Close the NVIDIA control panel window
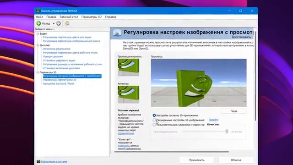The image size is (293, 165). click(252, 11)
